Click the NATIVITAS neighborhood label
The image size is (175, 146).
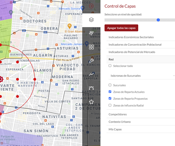54,117
